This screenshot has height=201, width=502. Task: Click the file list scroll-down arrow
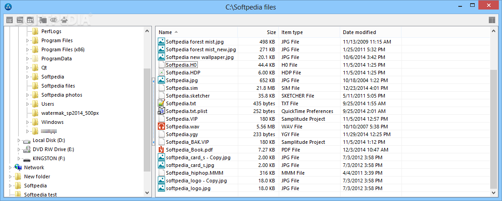pos(493,193)
